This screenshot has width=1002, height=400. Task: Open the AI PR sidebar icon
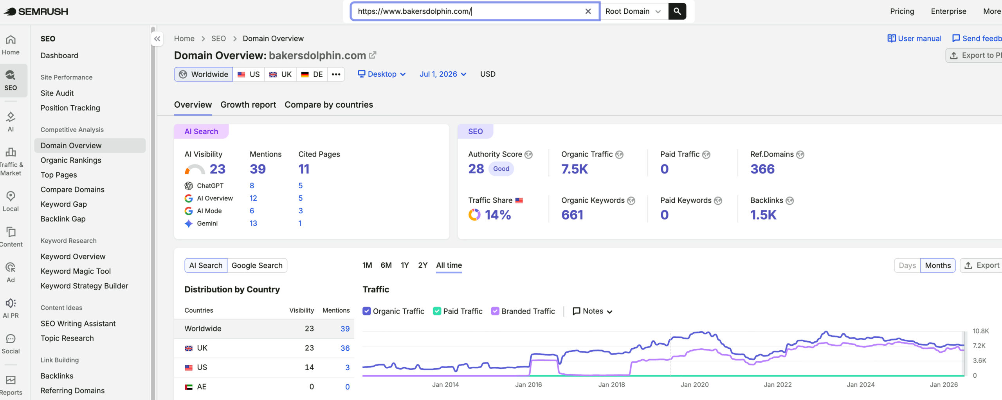11,308
